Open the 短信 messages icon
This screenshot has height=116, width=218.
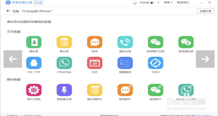95,42
